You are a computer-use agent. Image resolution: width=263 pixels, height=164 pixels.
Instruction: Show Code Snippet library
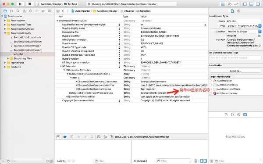click(x=232, y=114)
